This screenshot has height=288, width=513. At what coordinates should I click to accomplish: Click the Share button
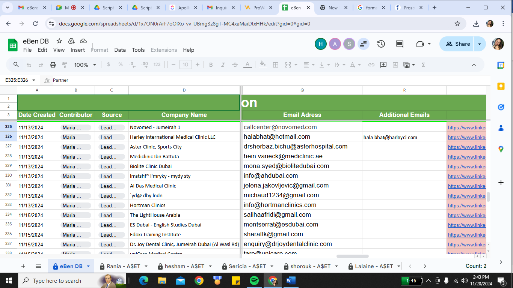[457, 44]
